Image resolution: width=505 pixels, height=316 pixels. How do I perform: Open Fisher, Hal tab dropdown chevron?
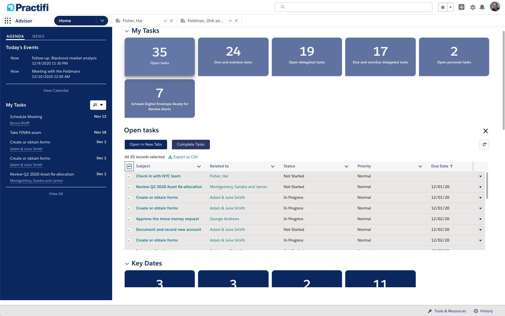point(166,21)
